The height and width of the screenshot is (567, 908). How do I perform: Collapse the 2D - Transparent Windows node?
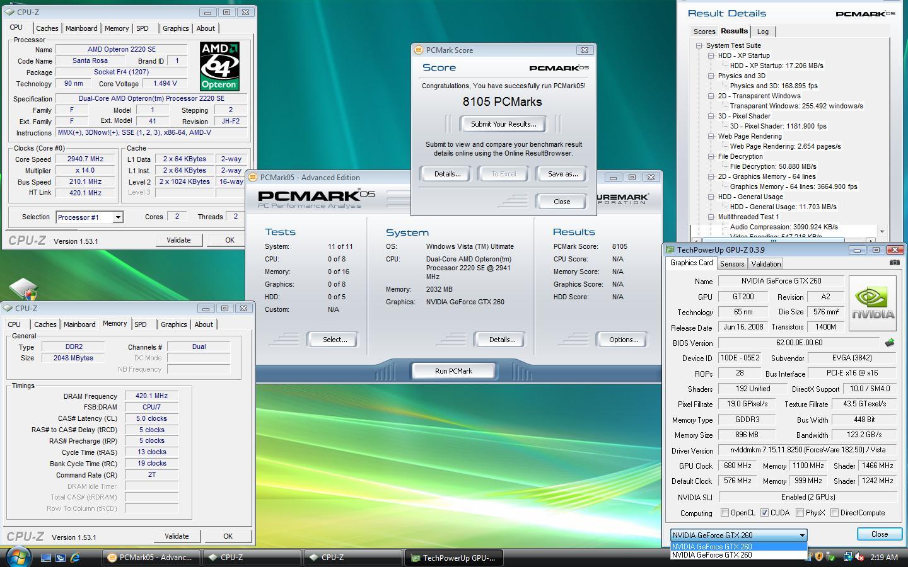click(711, 96)
